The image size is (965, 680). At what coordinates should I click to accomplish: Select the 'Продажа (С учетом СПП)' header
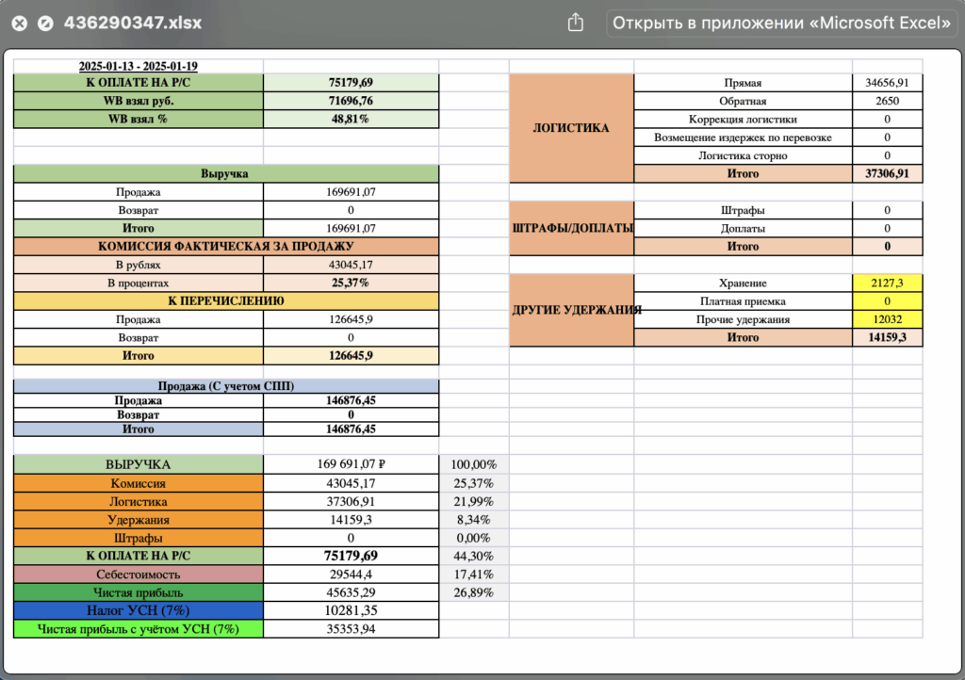click(226, 386)
